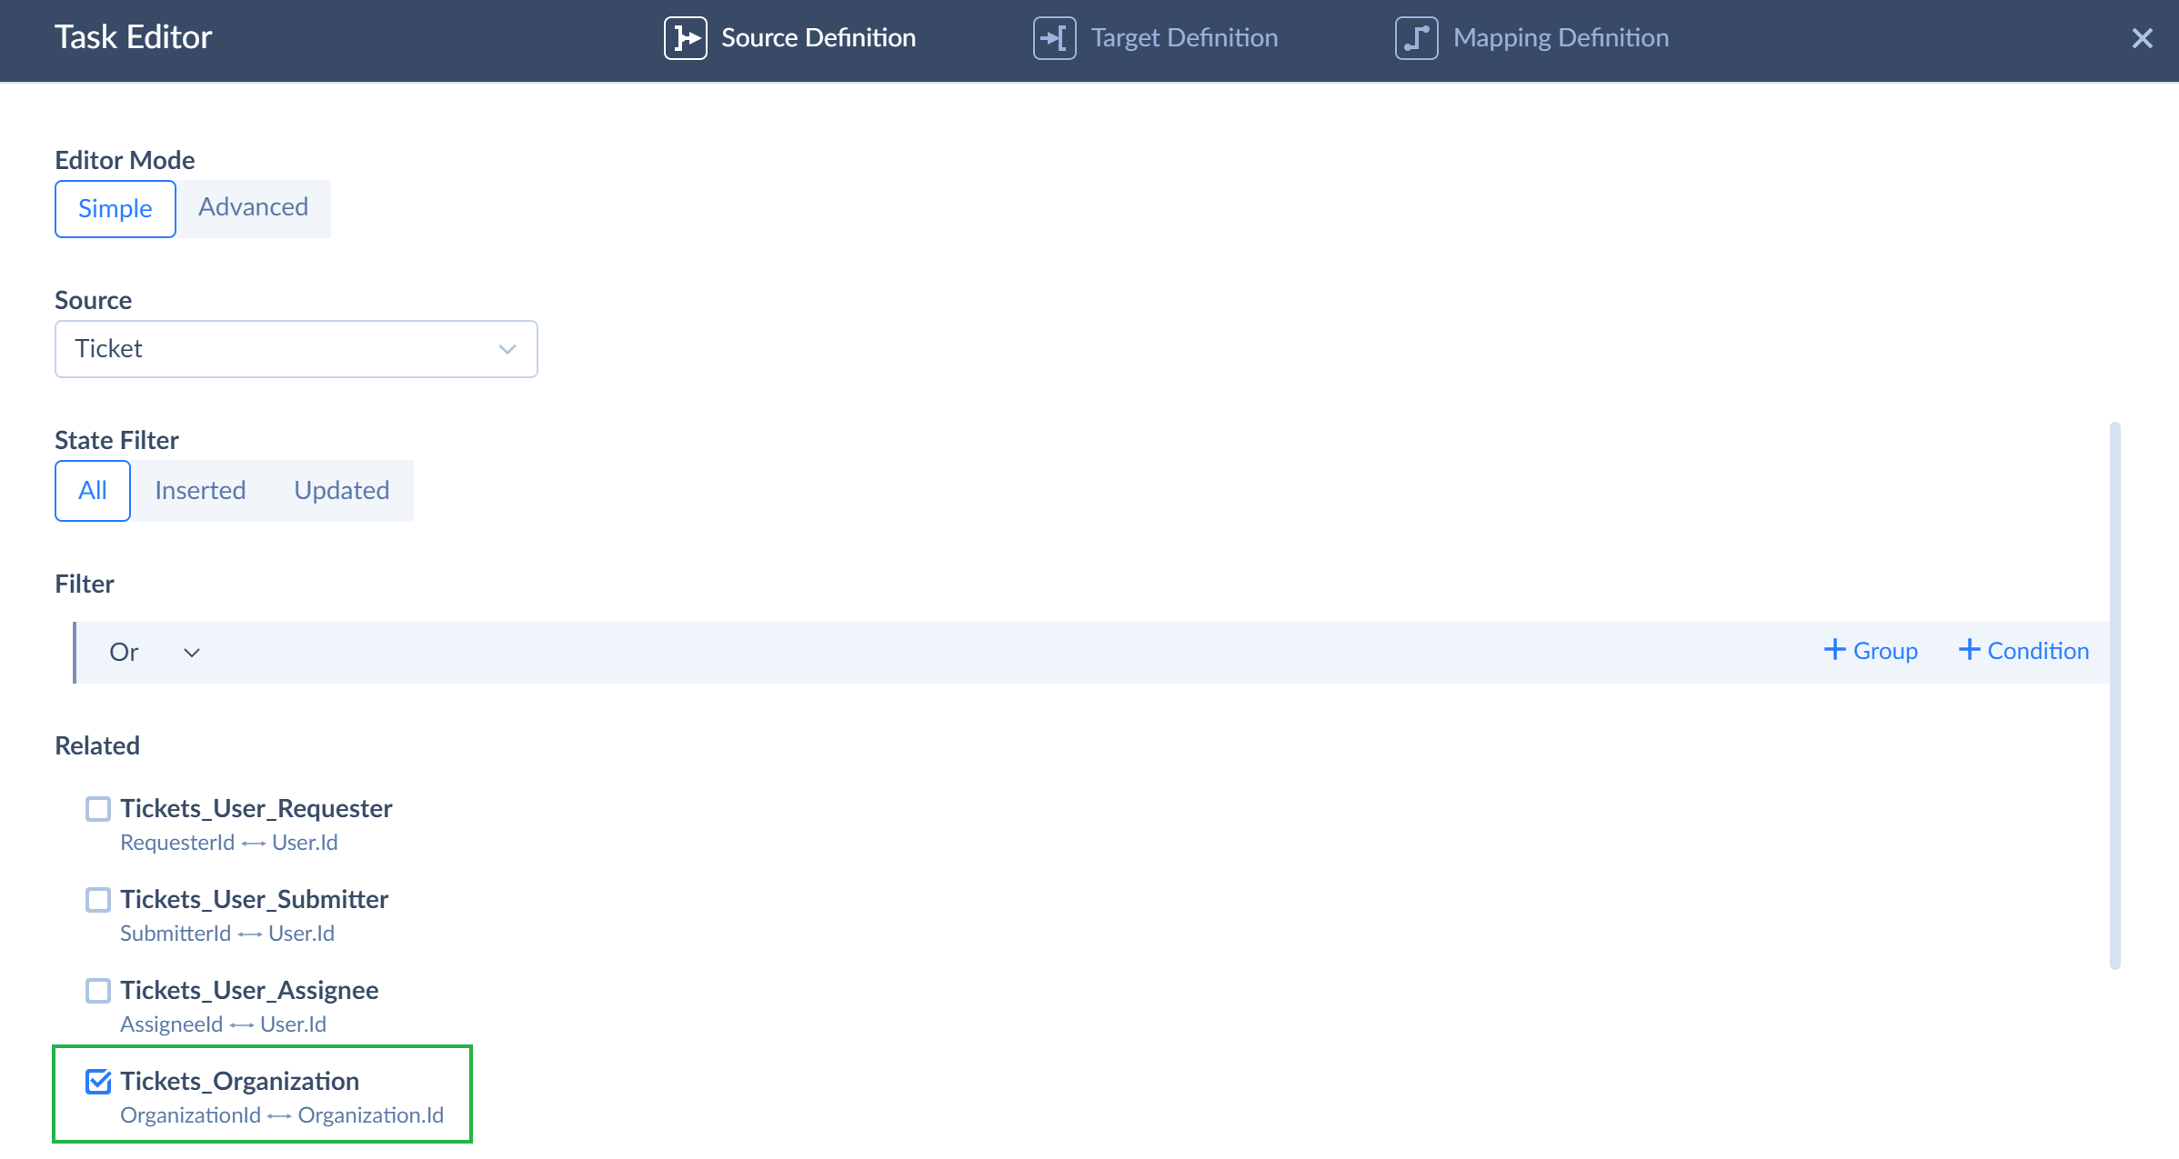Click the Add Group button
2179x1159 pixels.
point(1869,651)
